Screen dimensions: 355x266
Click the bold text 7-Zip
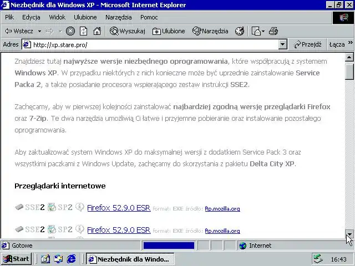coord(38,119)
